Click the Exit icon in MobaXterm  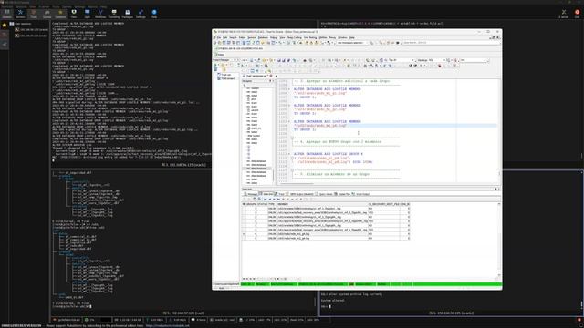click(578, 14)
